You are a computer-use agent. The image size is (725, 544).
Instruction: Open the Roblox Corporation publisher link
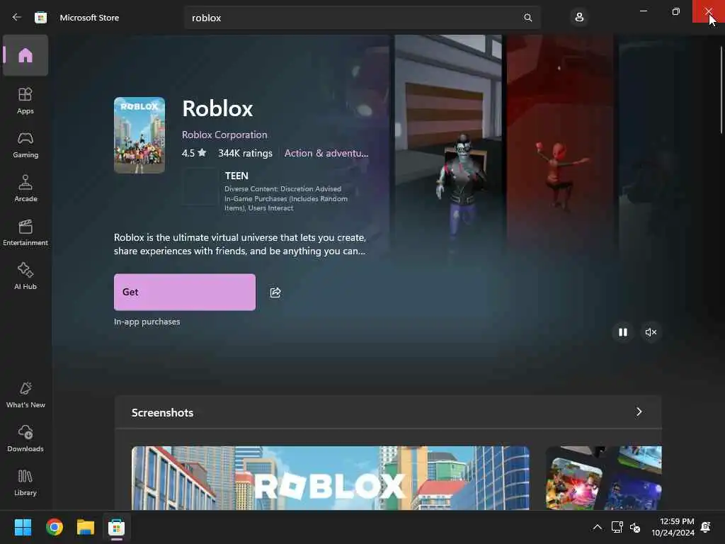(x=224, y=135)
